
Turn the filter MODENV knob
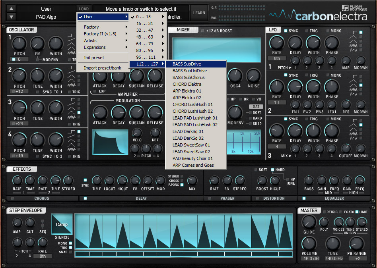[x=235, y=113]
